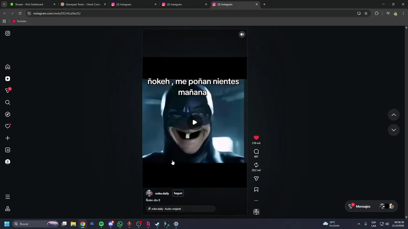Open Steam from the taskbar
408x229 pixels.
[x=157, y=224]
